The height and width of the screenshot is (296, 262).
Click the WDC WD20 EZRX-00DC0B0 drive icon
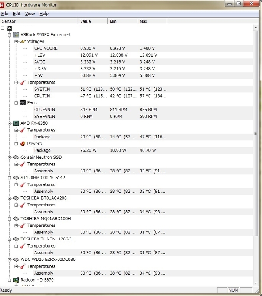pos(16,260)
